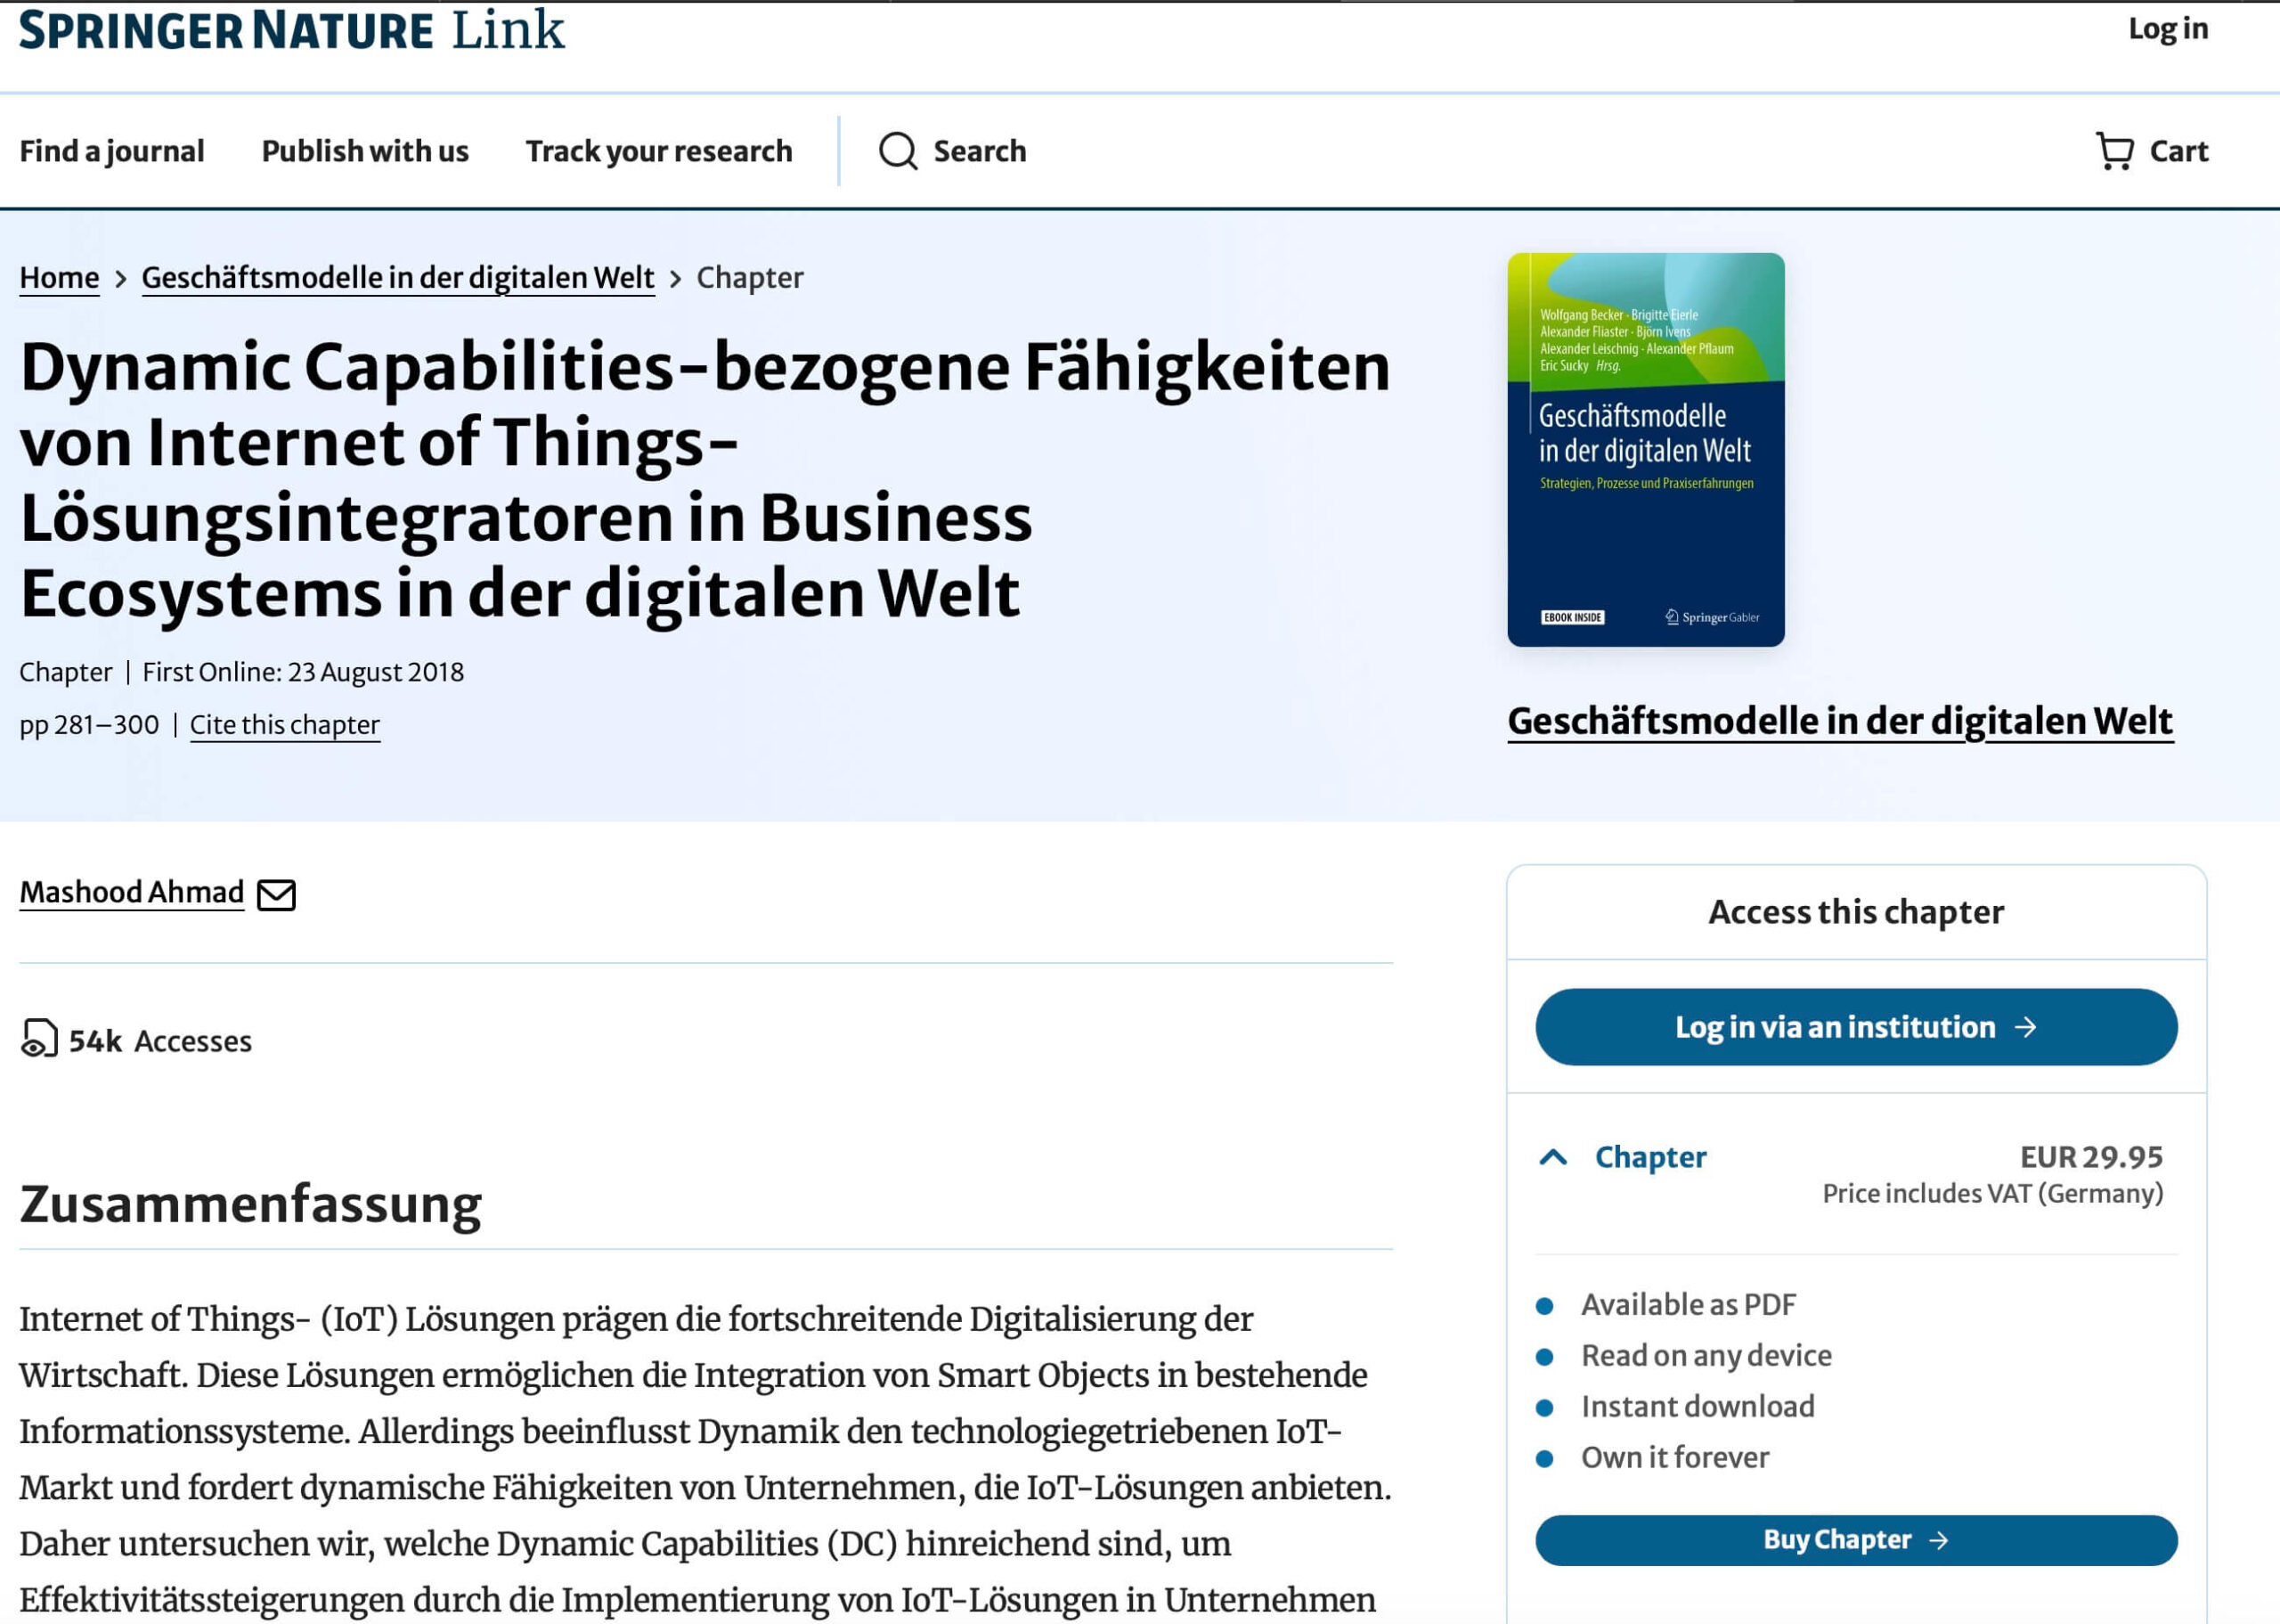The image size is (2280, 1624).
Task: Click First Online: 23 August 2018 text
Action: (303, 672)
